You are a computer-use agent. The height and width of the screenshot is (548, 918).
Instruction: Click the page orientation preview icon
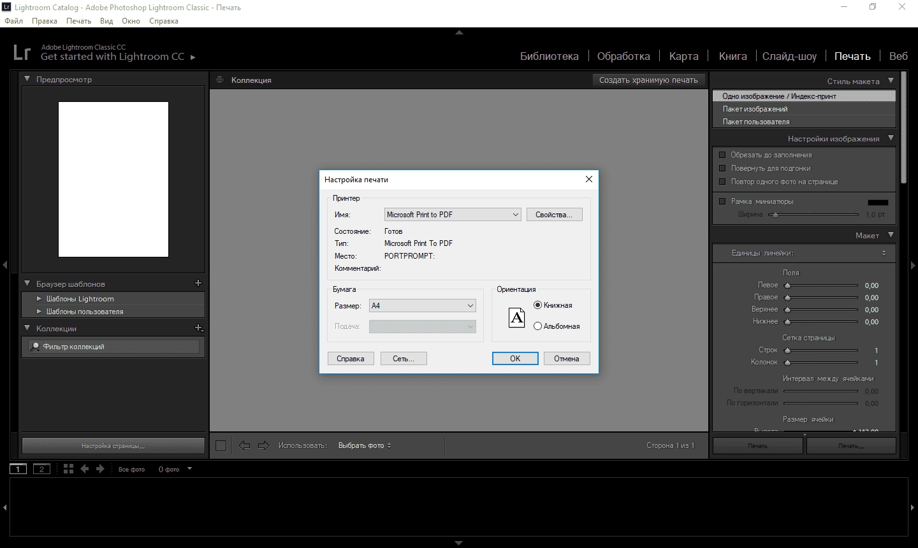(x=517, y=317)
